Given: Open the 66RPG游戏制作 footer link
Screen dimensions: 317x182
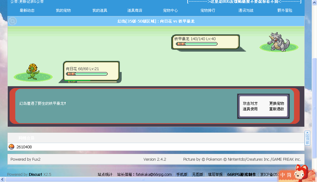Looking at the screenshot, I should click(x=241, y=174).
